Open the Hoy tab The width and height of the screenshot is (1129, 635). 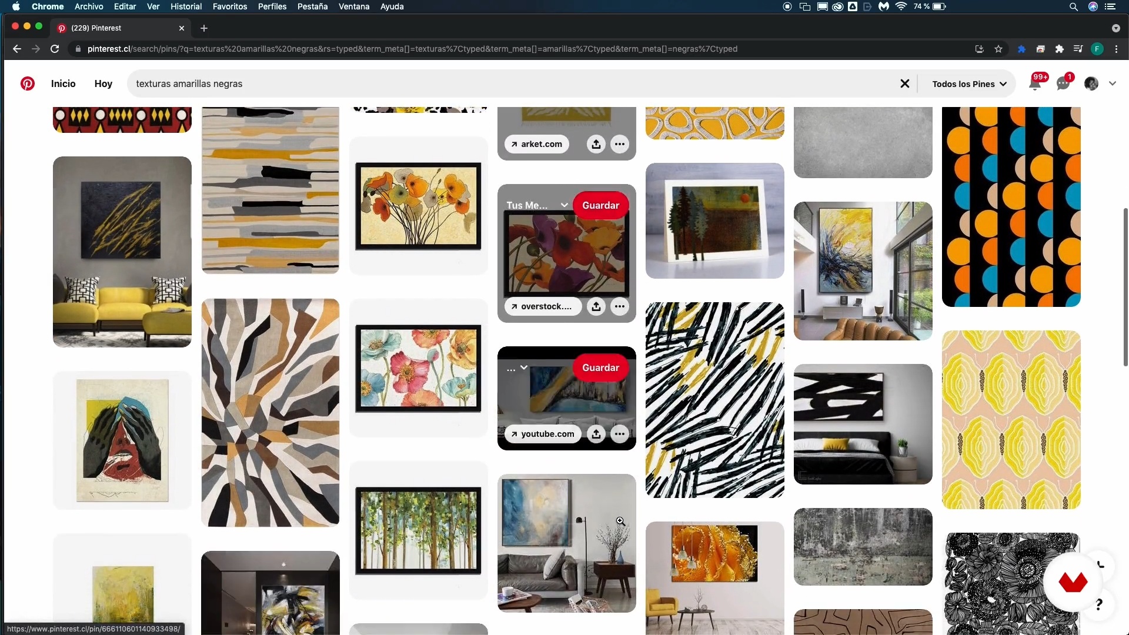tap(103, 83)
